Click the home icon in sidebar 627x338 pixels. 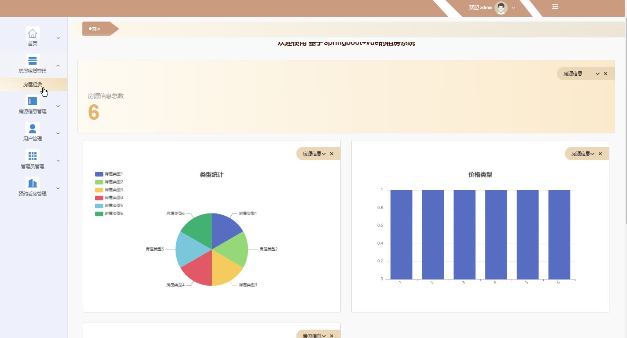tap(33, 33)
